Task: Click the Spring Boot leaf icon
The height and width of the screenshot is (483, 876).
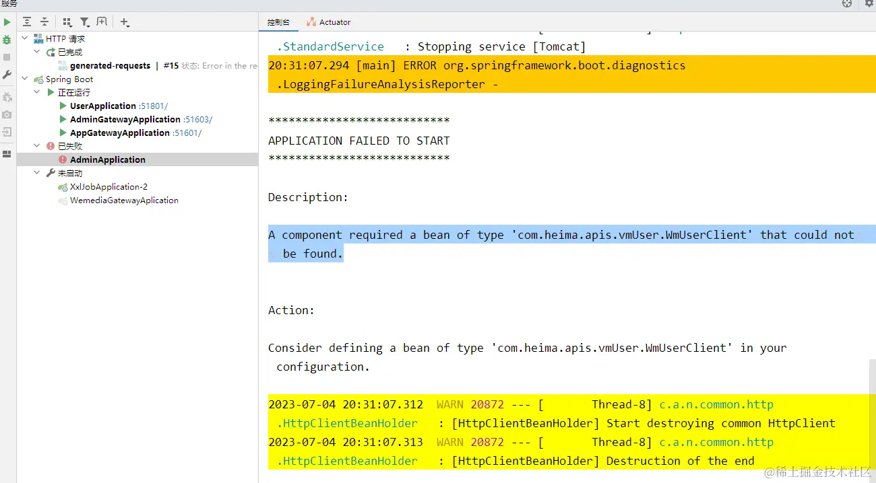Action: (x=38, y=79)
